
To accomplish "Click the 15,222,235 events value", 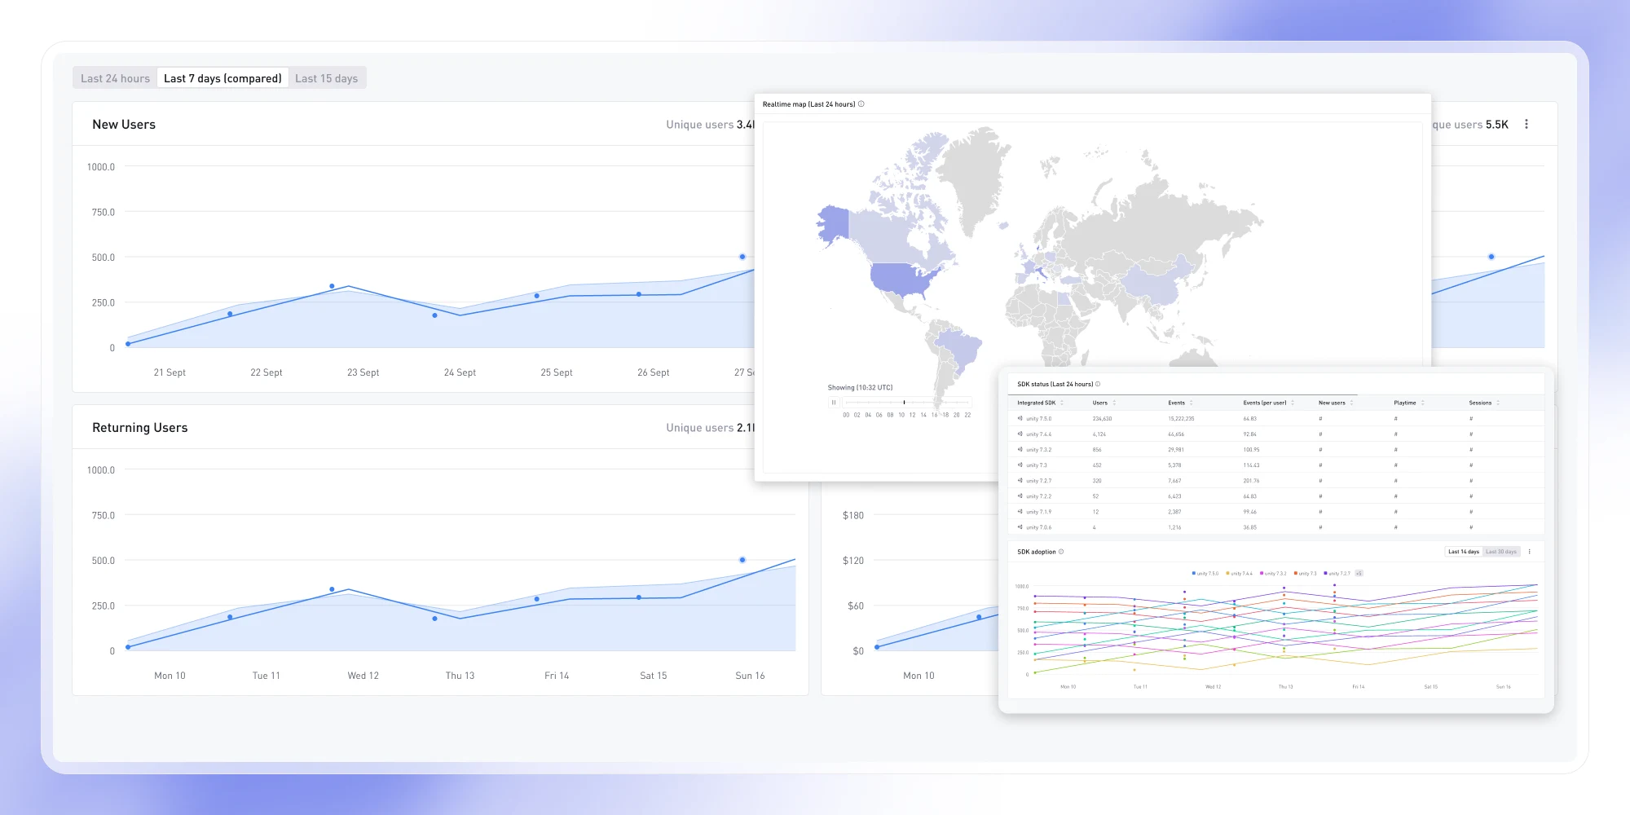I will [1181, 419].
